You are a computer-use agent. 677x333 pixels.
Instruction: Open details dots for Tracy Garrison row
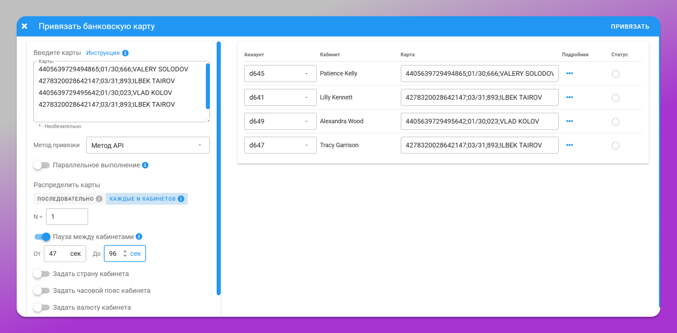(570, 145)
